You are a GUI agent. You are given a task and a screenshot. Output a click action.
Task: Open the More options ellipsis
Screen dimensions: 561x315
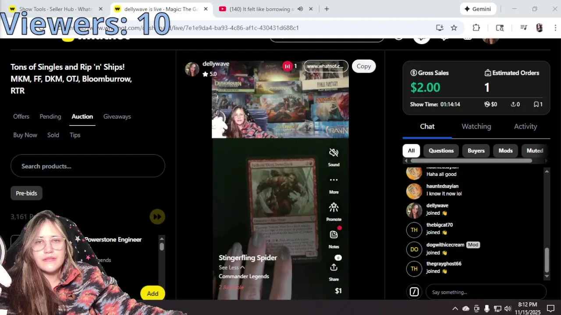334,180
